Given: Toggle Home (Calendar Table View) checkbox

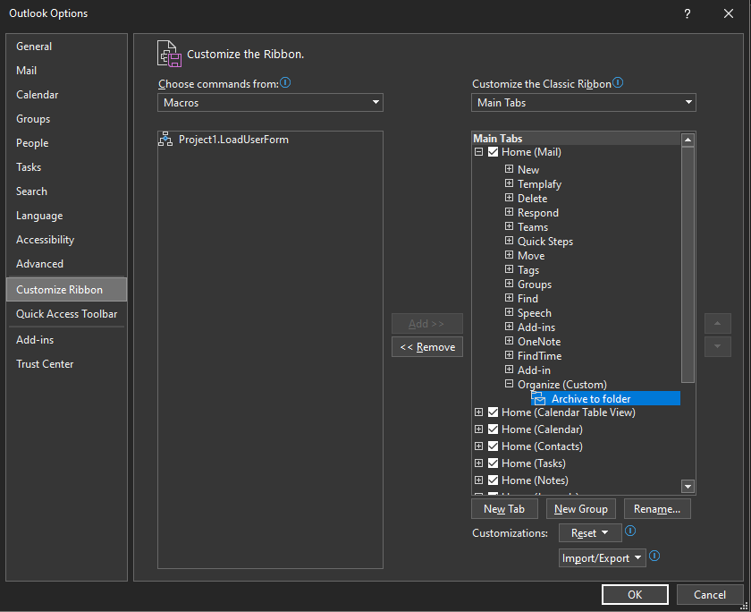Looking at the screenshot, I should [493, 412].
